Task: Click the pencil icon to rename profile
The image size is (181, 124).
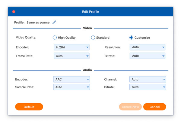Action: coord(54,22)
